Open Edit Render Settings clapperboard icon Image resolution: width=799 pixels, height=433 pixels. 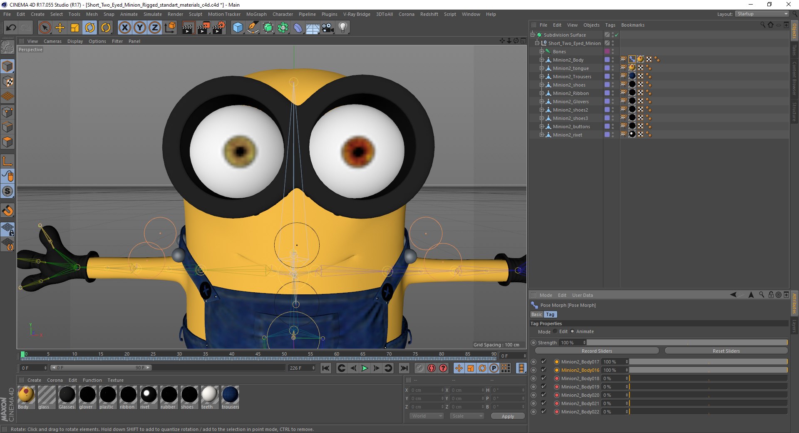pos(218,28)
